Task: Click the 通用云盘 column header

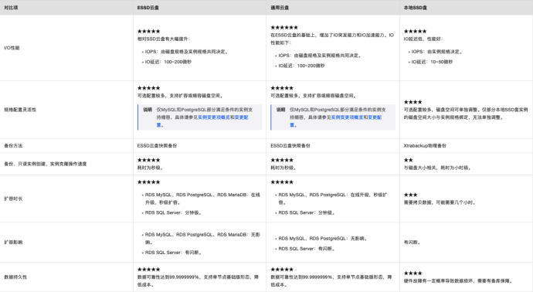Action: [280, 8]
